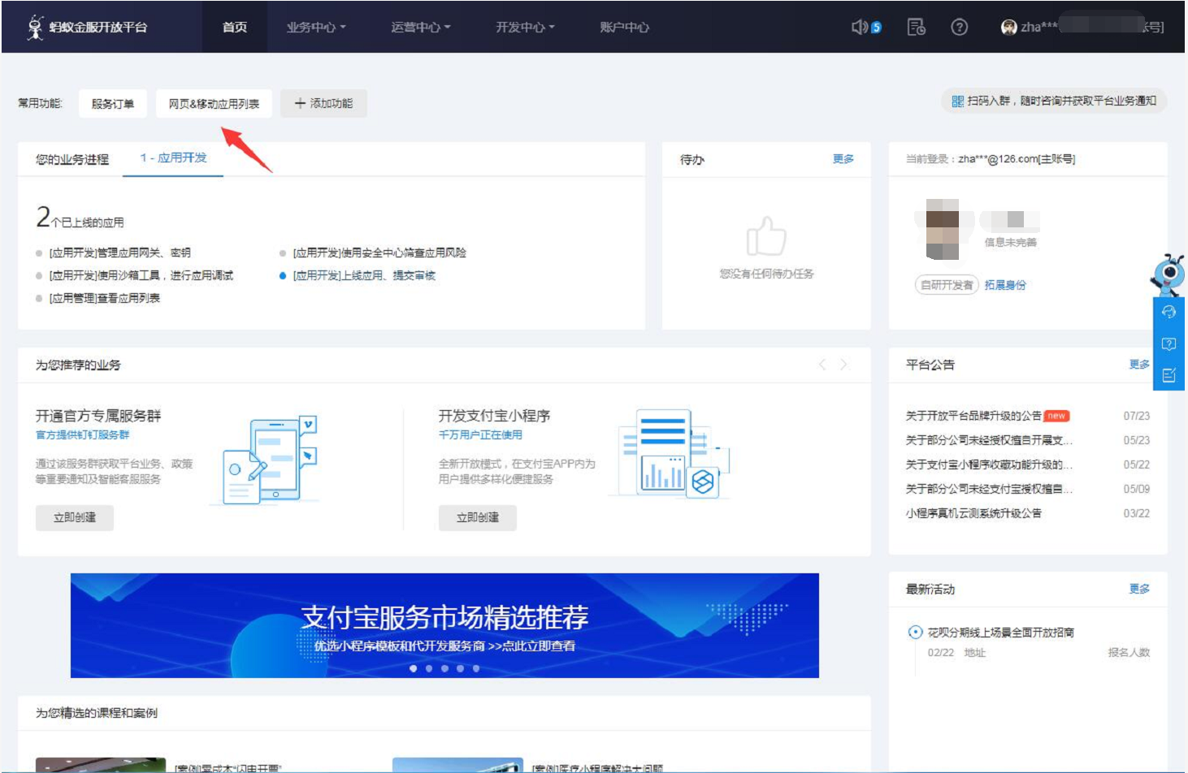Open 网页&移动应用列表 shortcut

tap(214, 104)
